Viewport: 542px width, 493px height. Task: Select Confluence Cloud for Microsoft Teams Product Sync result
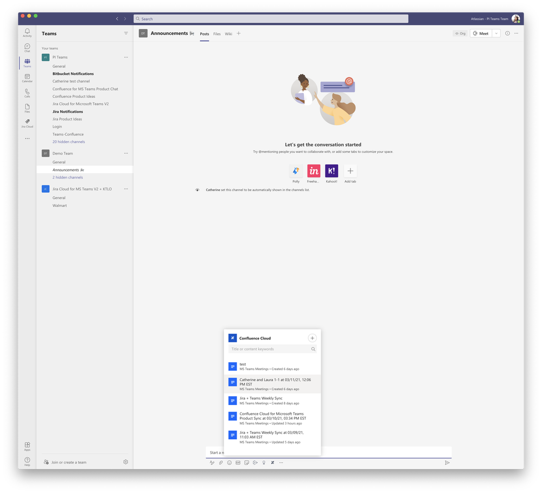(272, 418)
